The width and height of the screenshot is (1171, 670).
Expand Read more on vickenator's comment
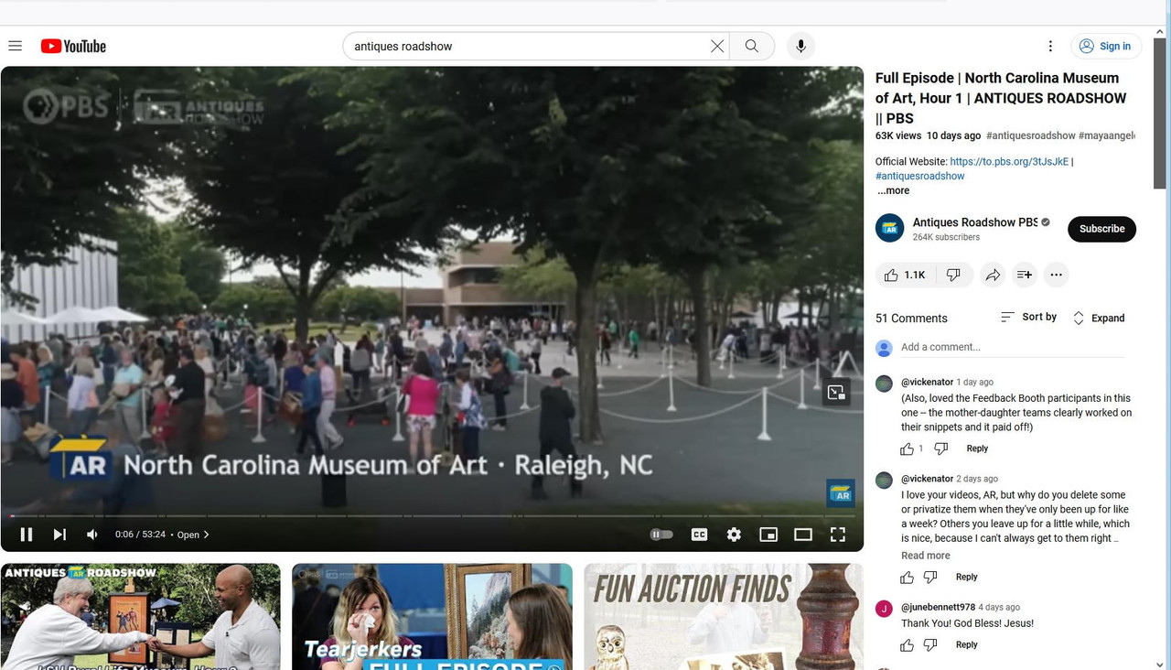click(x=925, y=556)
